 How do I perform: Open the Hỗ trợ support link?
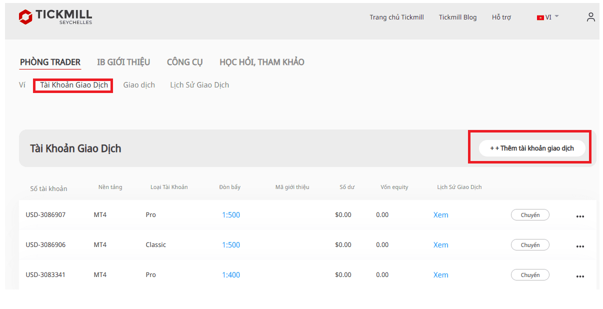pos(501,17)
